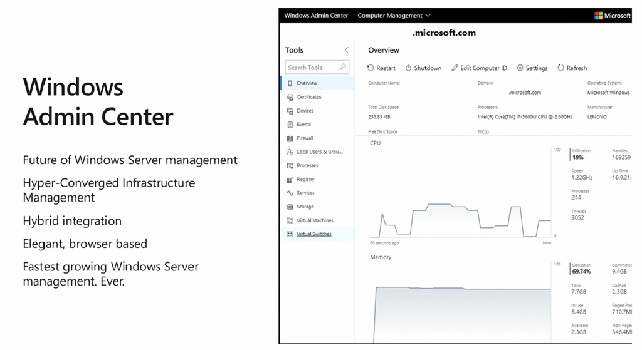Open the Computer Management dropdown
Screen dimensions: 642x350
coord(394,16)
